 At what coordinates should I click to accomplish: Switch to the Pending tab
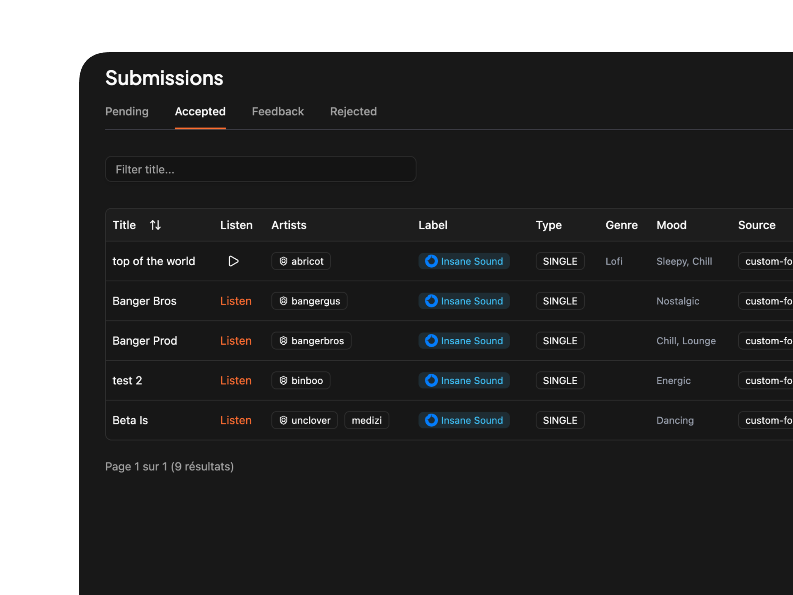127,112
